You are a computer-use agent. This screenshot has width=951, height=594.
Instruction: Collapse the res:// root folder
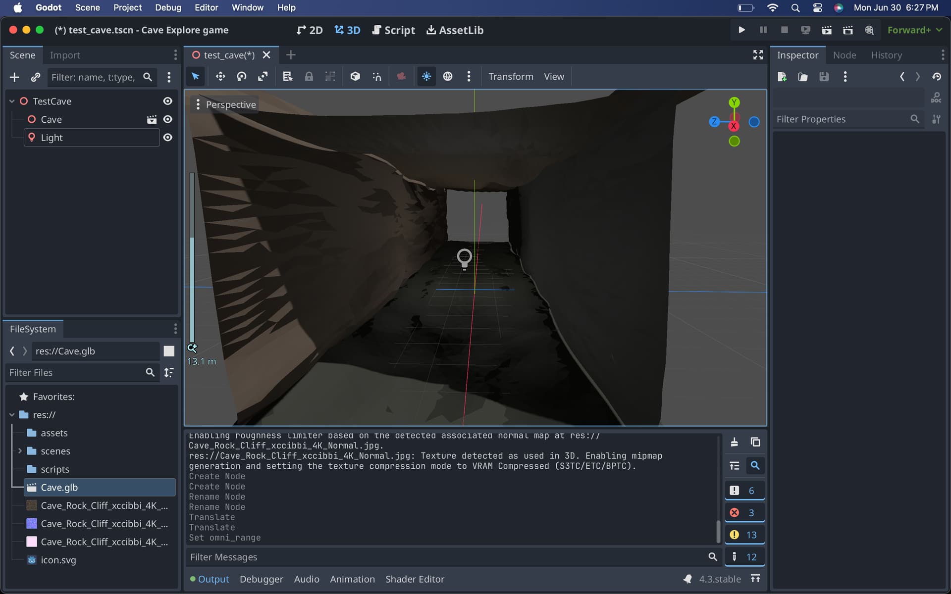tap(12, 415)
